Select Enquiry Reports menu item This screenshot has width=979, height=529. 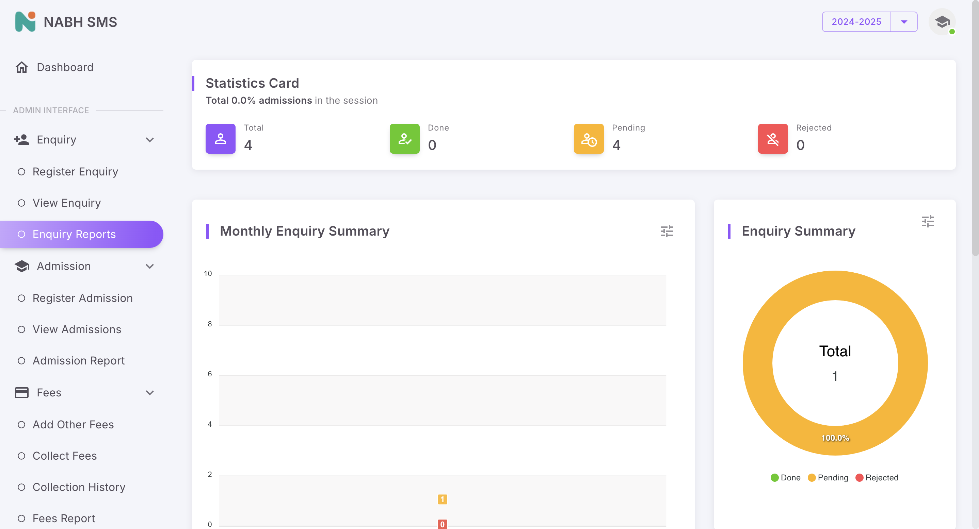pyautogui.click(x=82, y=234)
